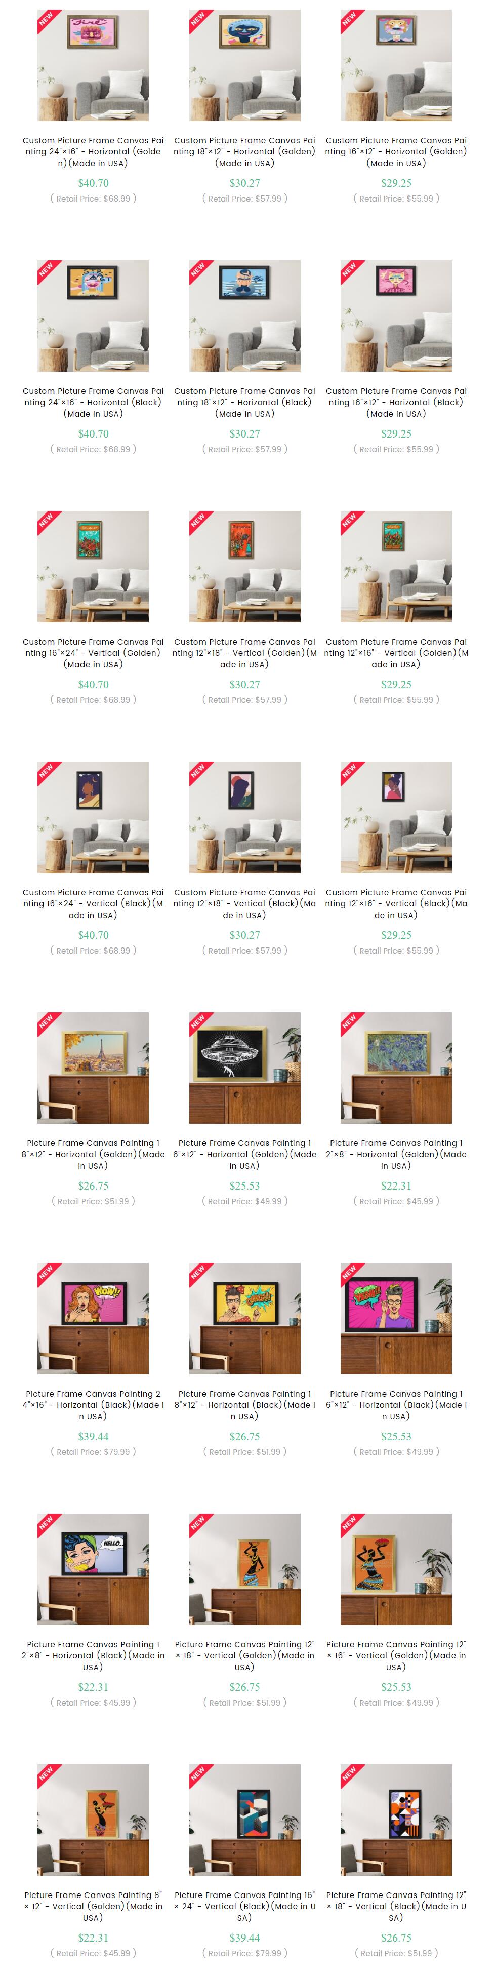Open the dancer 12"×16" Vertical (Golden) image
The image size is (496, 1975).
[x=396, y=1569]
